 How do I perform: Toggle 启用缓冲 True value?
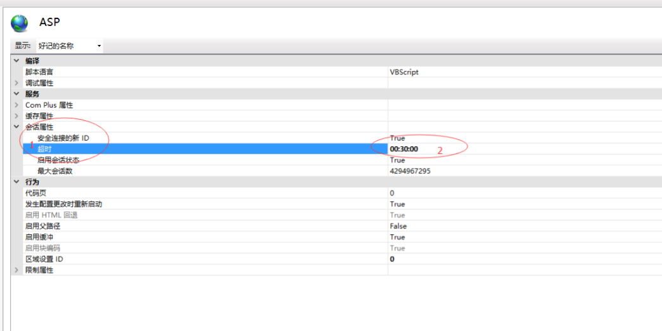coord(397,237)
